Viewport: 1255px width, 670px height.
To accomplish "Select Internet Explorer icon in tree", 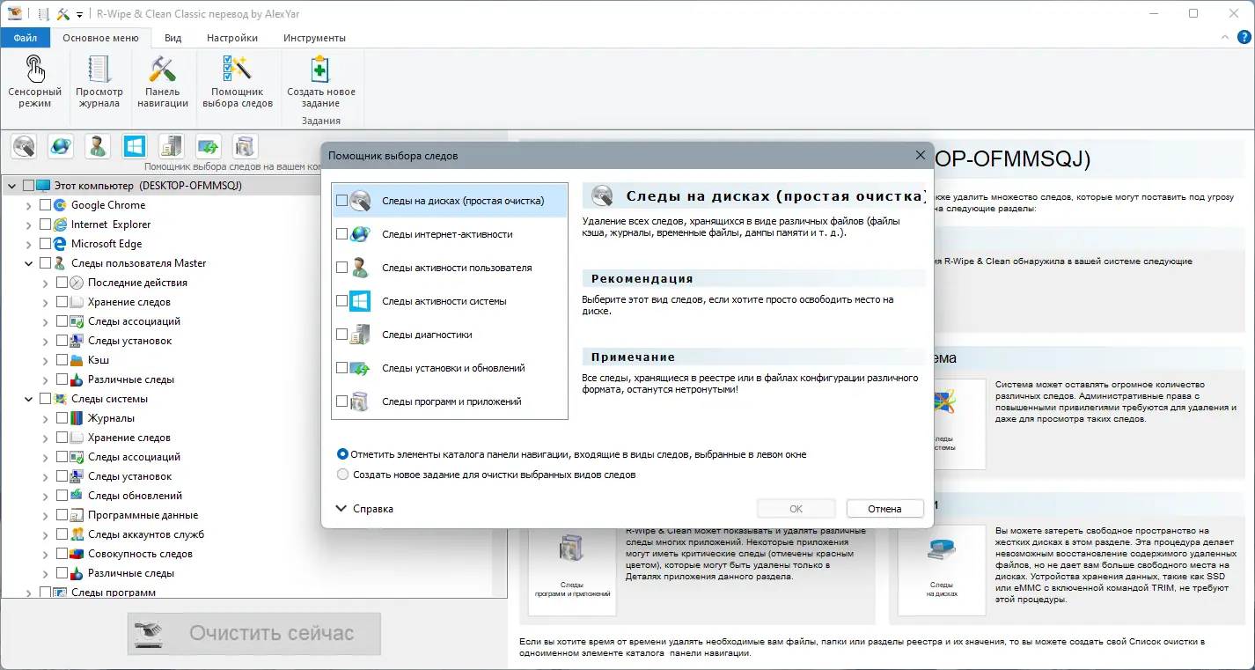I will click(x=61, y=225).
